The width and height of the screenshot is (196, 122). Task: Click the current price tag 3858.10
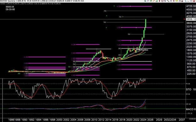pos(191,19)
